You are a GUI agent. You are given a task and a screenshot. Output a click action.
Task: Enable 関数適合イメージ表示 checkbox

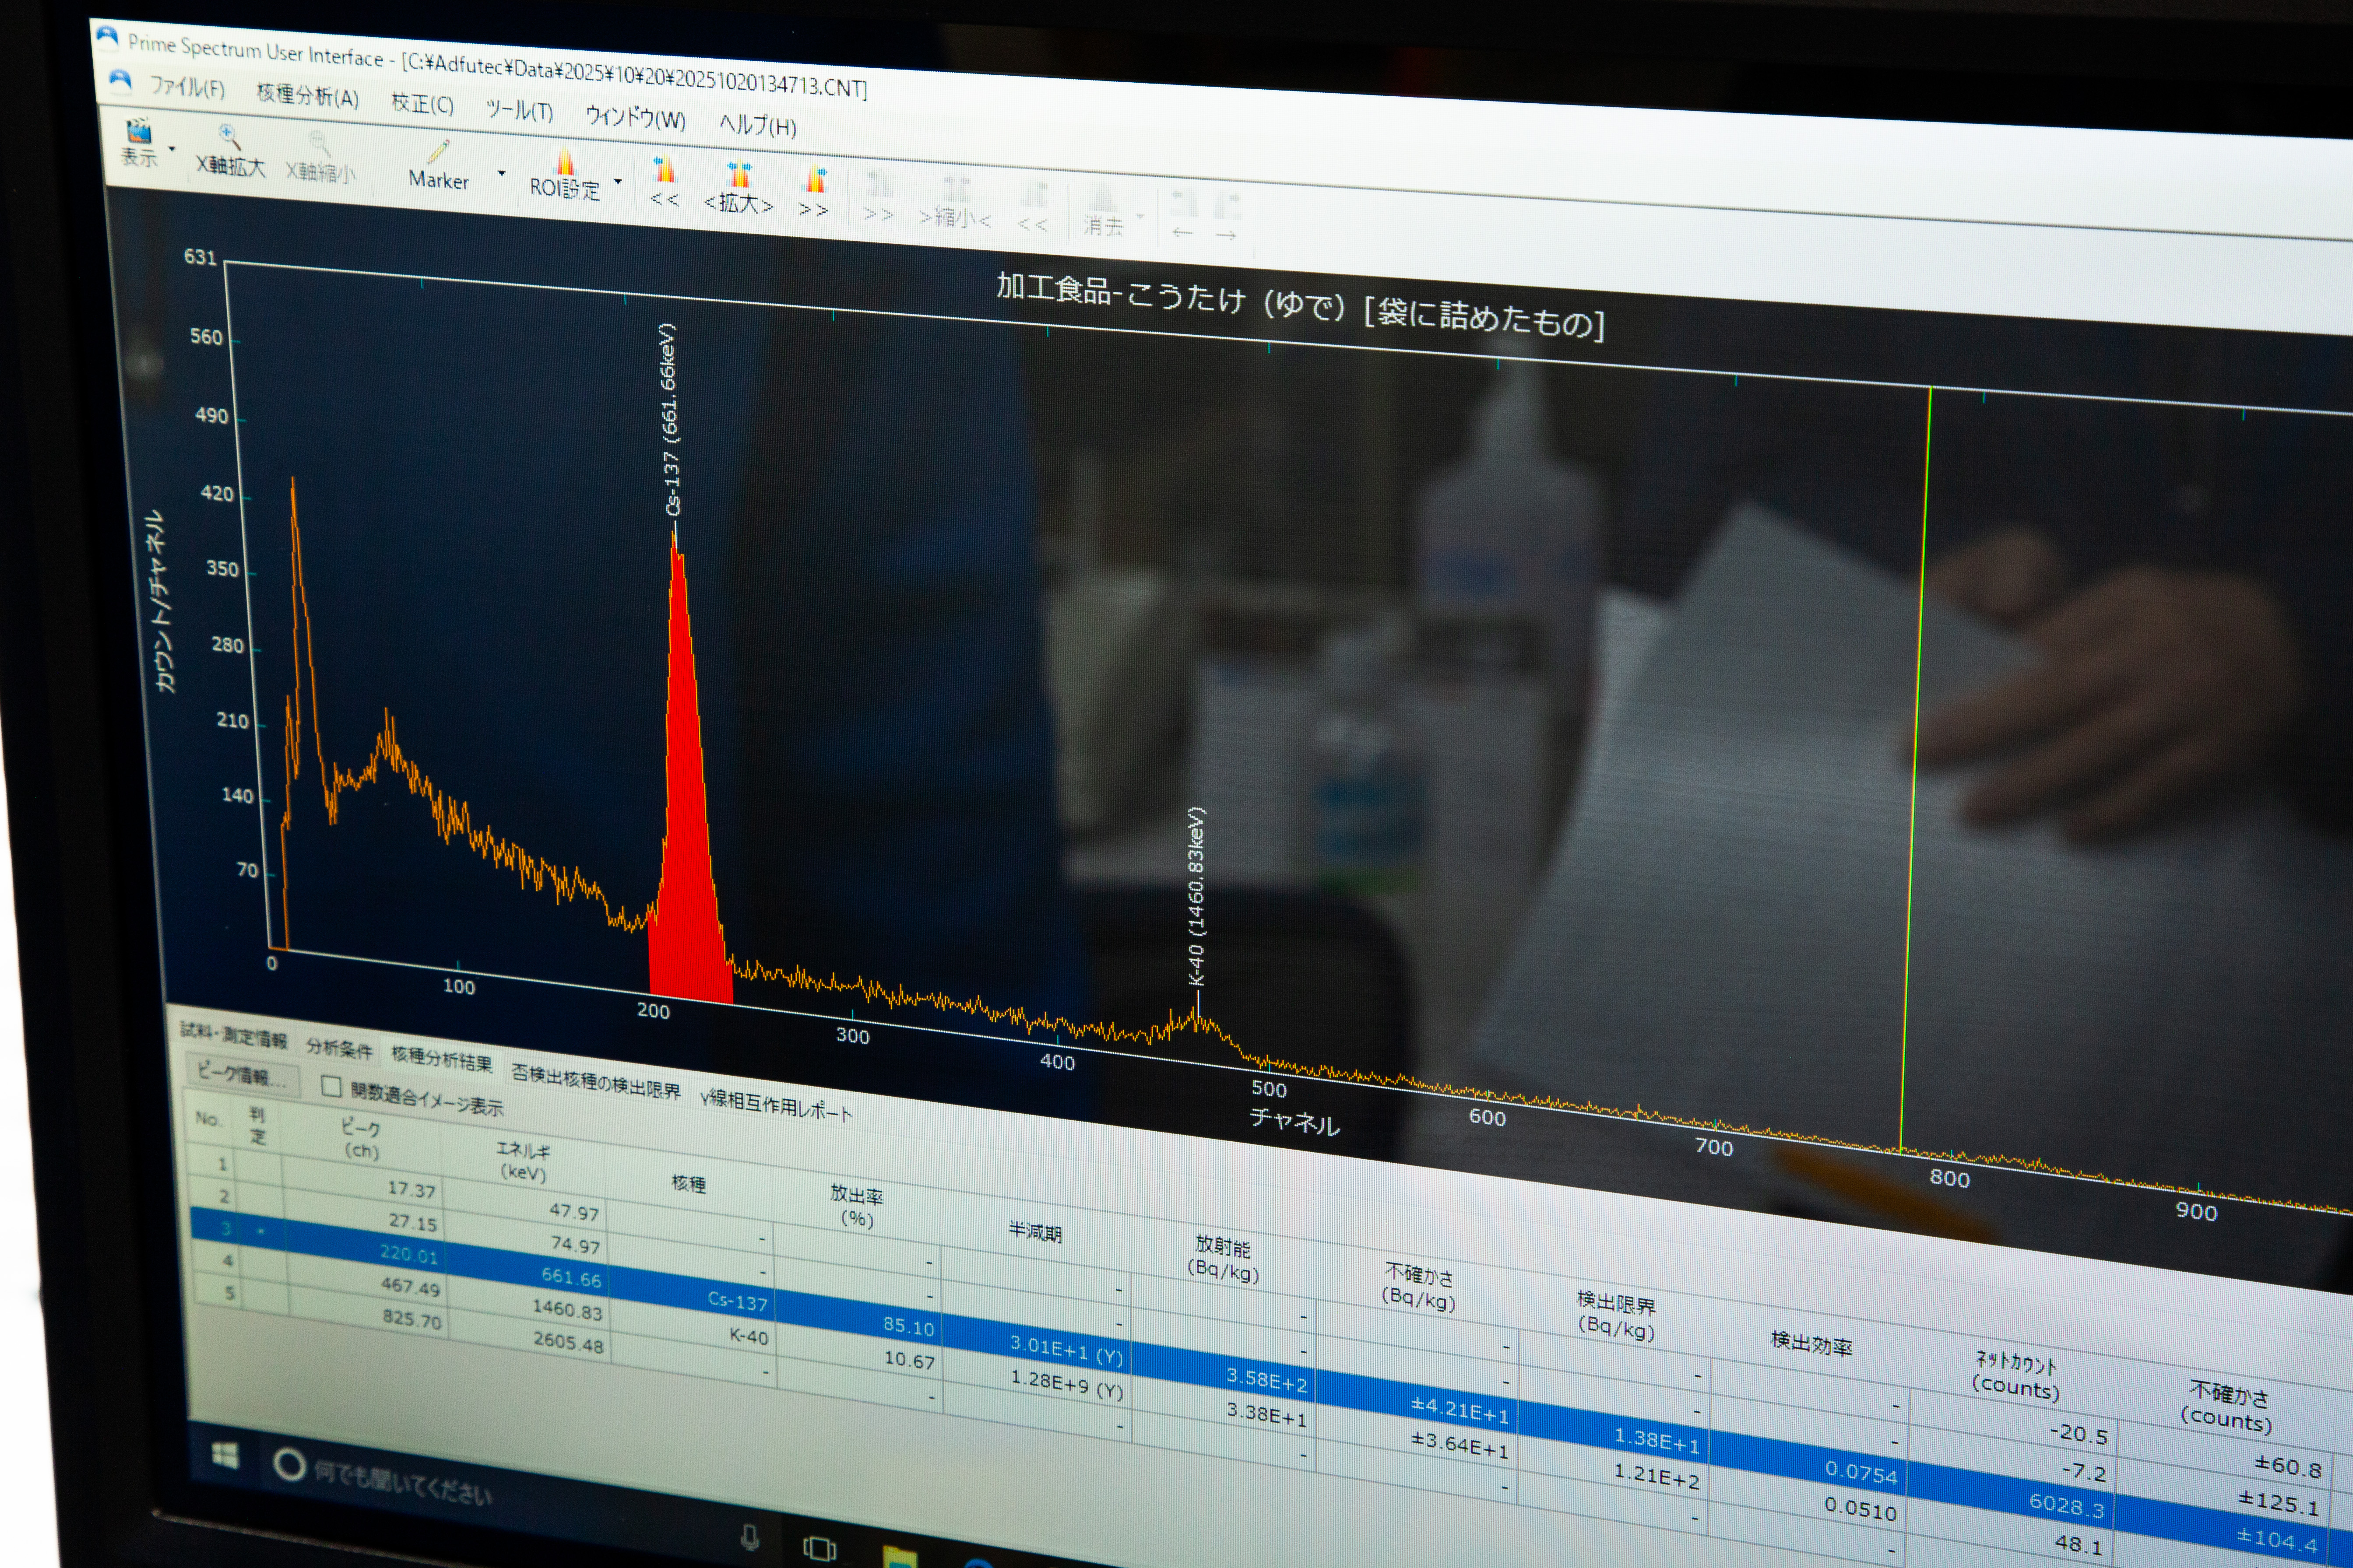[331, 1087]
